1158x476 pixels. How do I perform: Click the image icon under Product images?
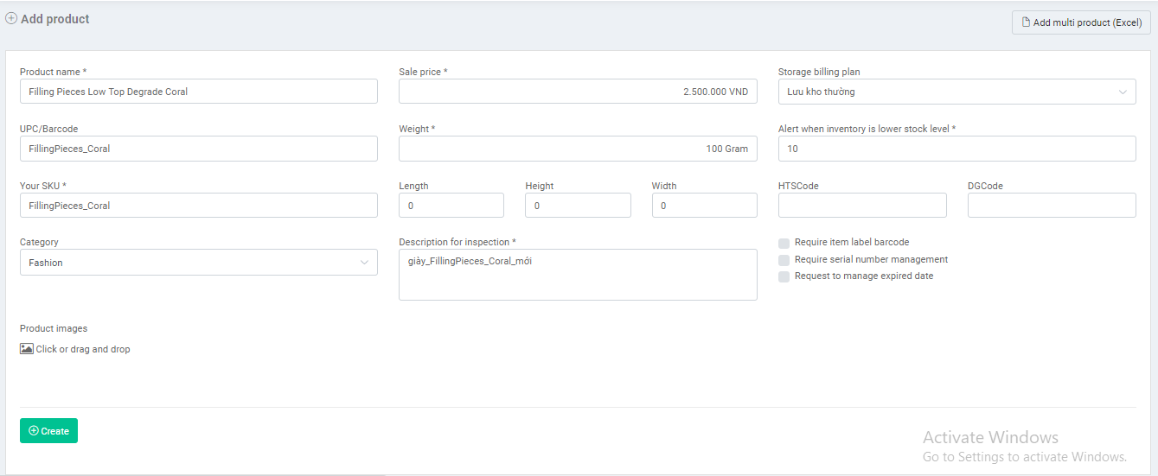point(27,349)
